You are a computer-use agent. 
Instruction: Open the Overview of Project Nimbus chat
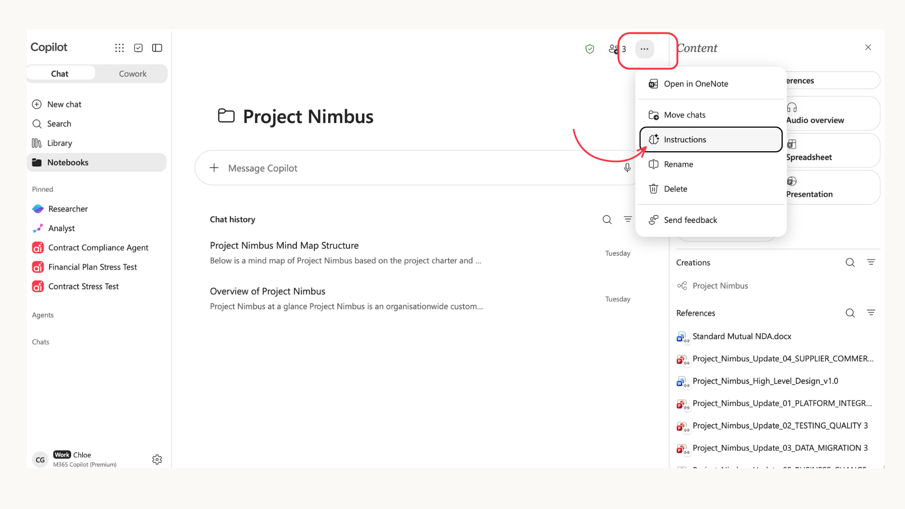[x=420, y=298]
